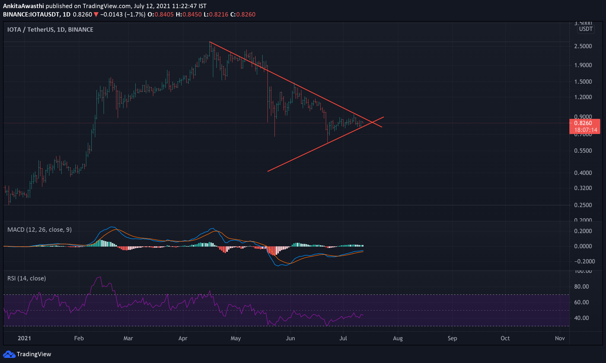Click the AnkitaAwasthi author name

tap(24, 6)
